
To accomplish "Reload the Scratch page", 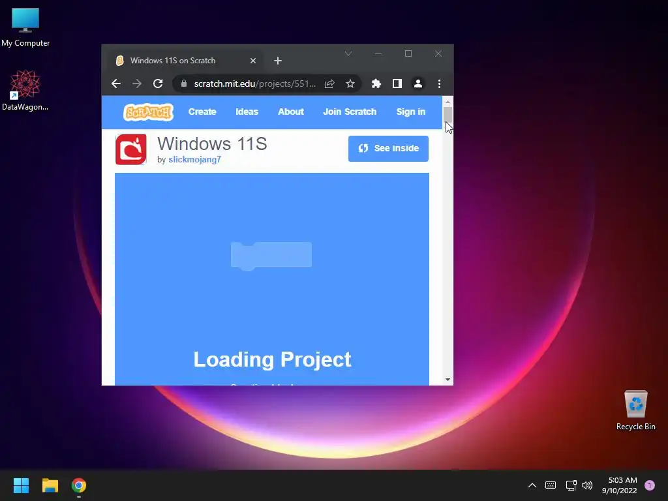I will pos(158,83).
